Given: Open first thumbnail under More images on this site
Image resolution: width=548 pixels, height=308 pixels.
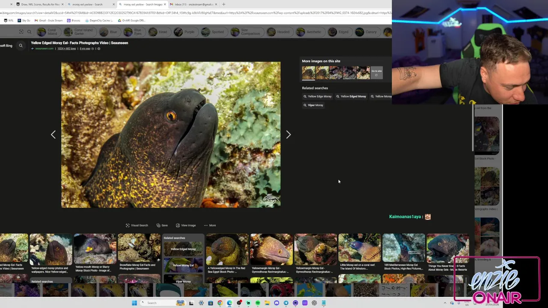Looking at the screenshot, I should [308, 73].
